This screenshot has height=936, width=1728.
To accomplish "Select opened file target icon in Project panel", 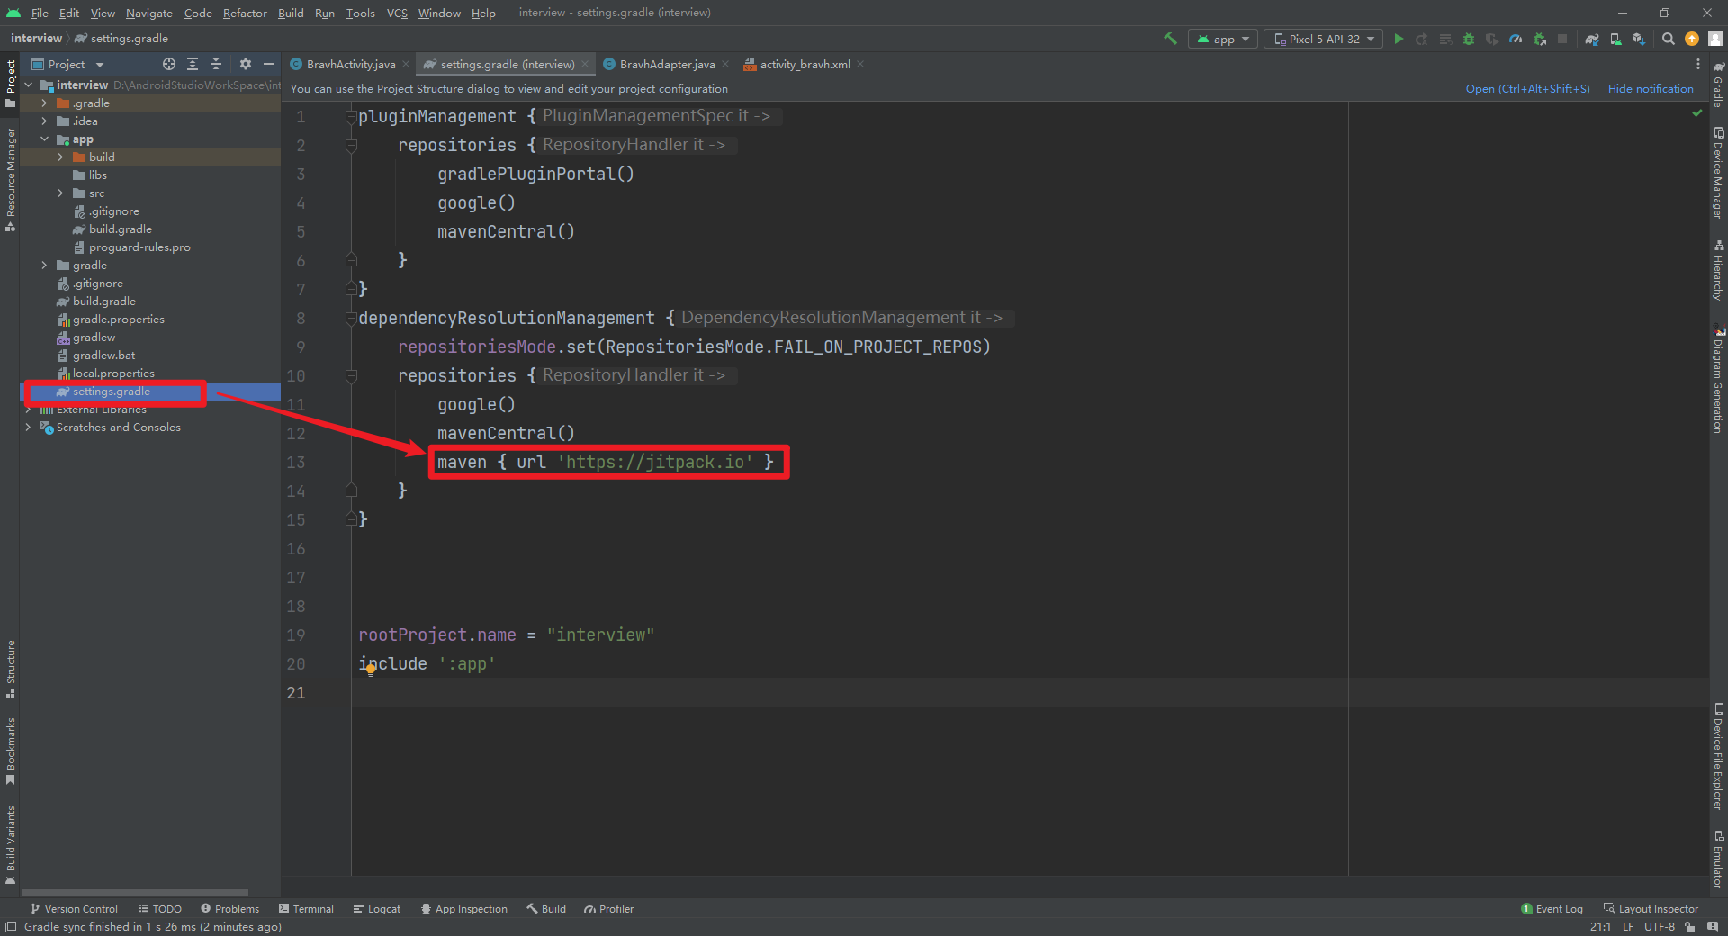I will coord(169,64).
